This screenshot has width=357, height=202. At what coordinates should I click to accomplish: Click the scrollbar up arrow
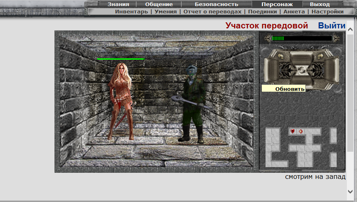[350, 30]
